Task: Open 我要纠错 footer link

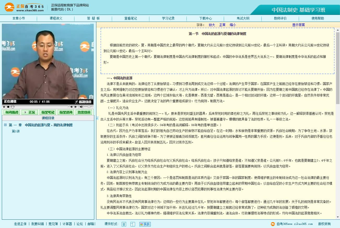Action: point(38,224)
